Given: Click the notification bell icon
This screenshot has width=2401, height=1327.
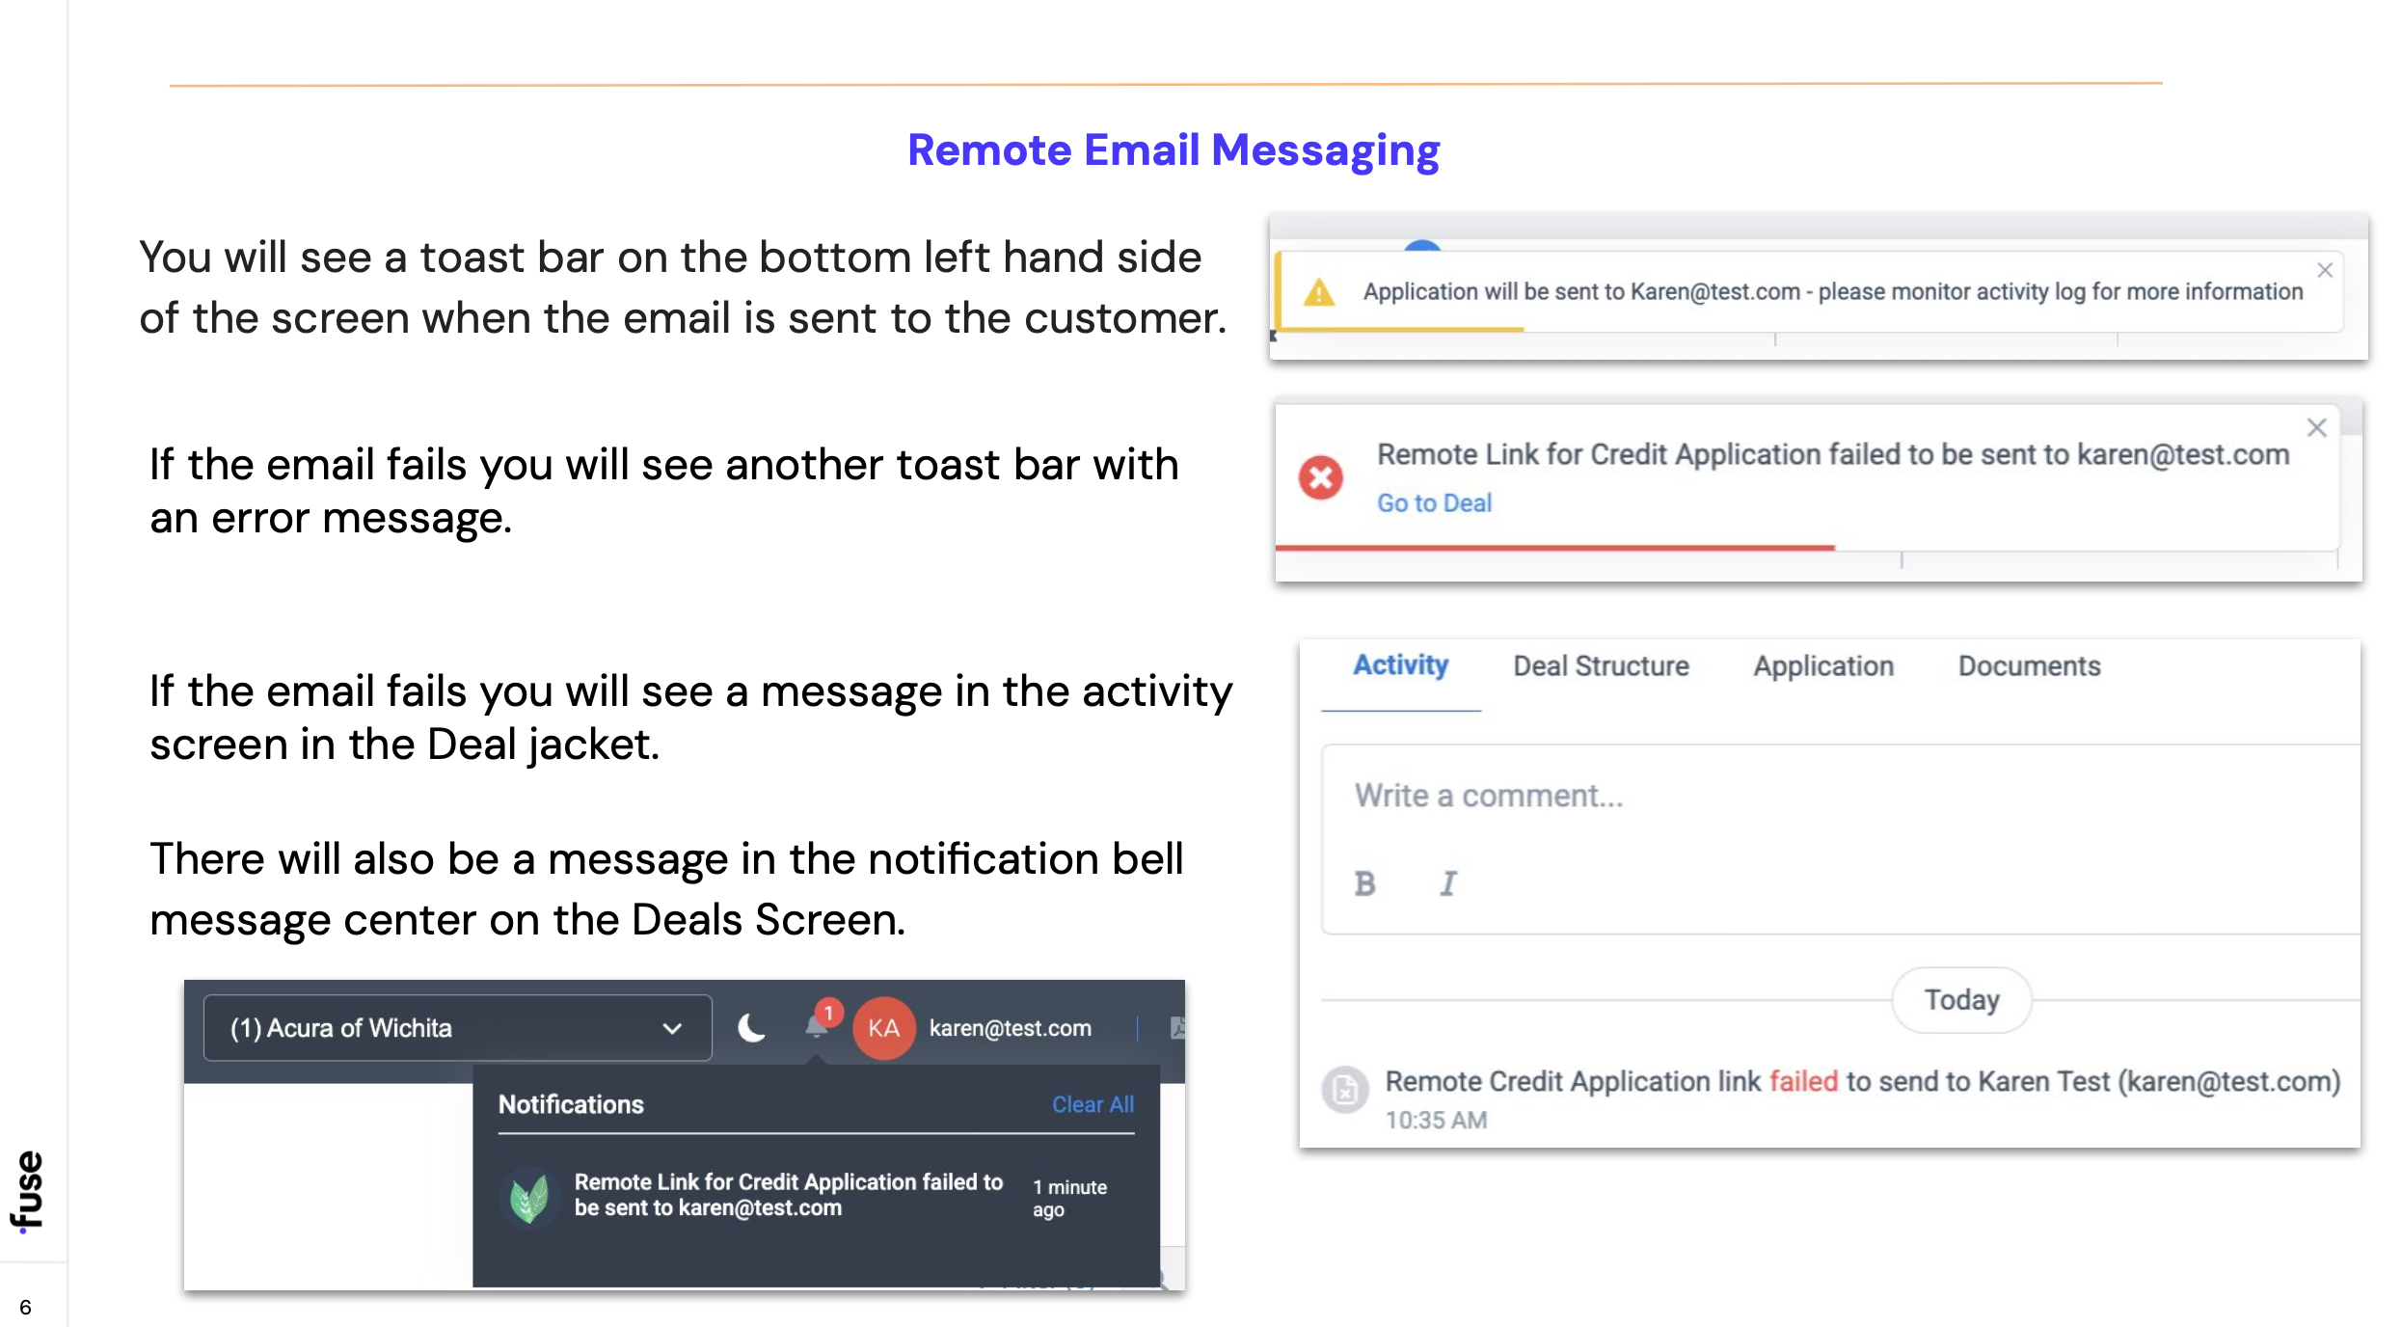Looking at the screenshot, I should point(817,1027).
